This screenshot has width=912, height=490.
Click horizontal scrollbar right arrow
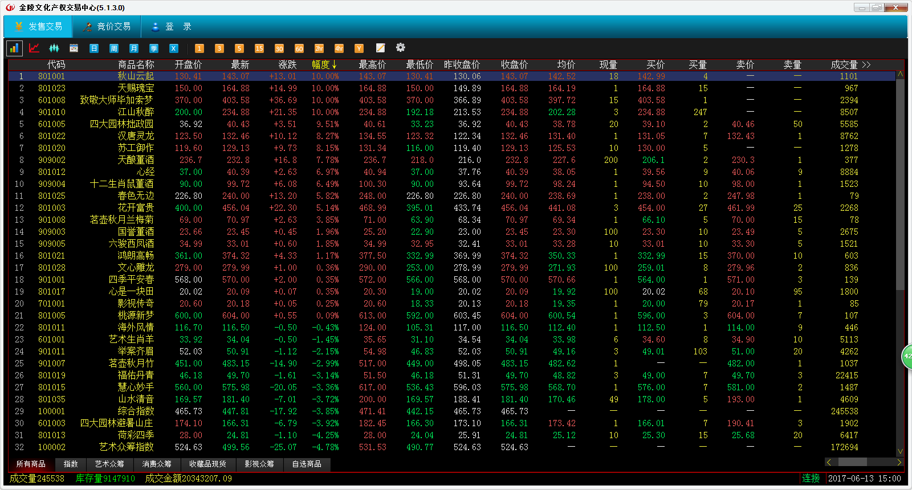899,462
